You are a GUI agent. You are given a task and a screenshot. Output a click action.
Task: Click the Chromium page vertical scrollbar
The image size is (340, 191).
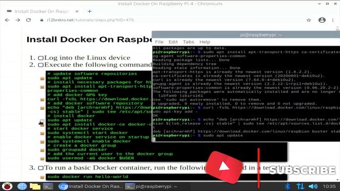(337, 103)
